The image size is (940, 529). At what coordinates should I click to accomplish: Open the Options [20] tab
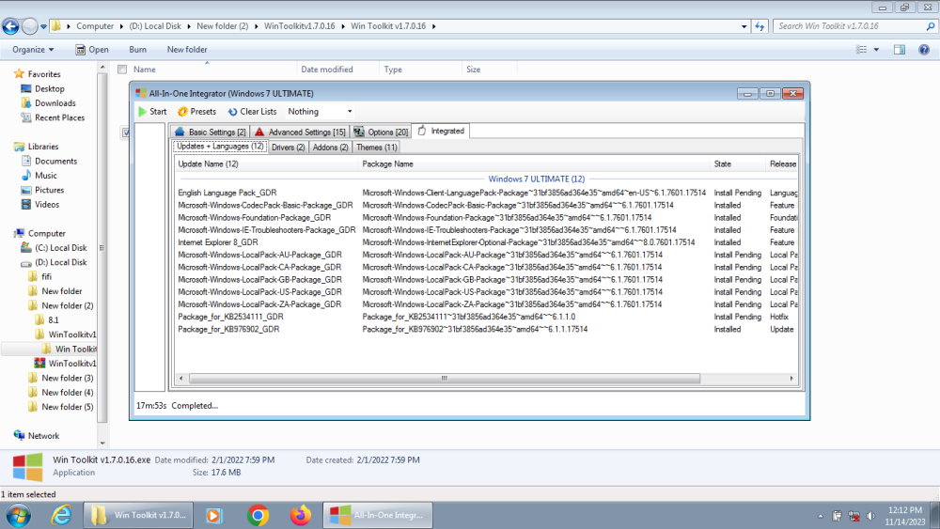pyautogui.click(x=381, y=132)
